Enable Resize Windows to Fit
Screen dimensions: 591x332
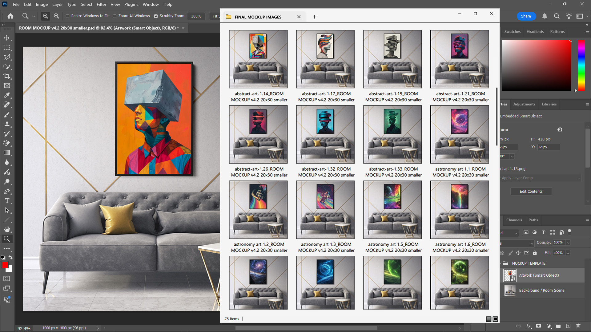(x=68, y=16)
